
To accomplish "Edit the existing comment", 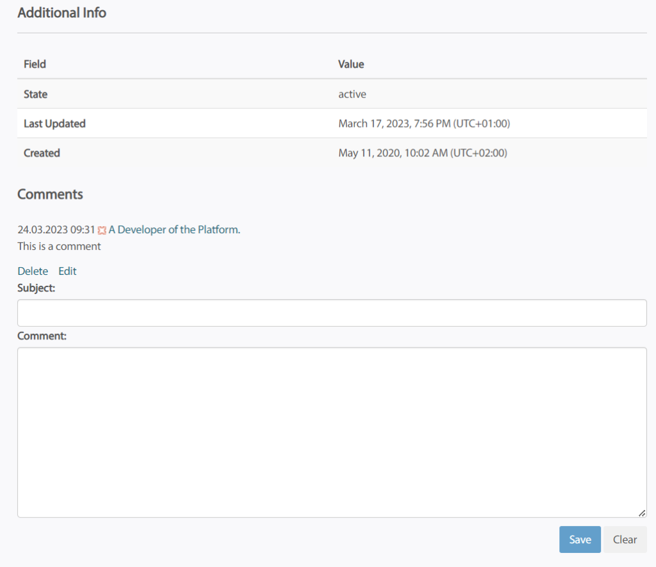I will [67, 271].
